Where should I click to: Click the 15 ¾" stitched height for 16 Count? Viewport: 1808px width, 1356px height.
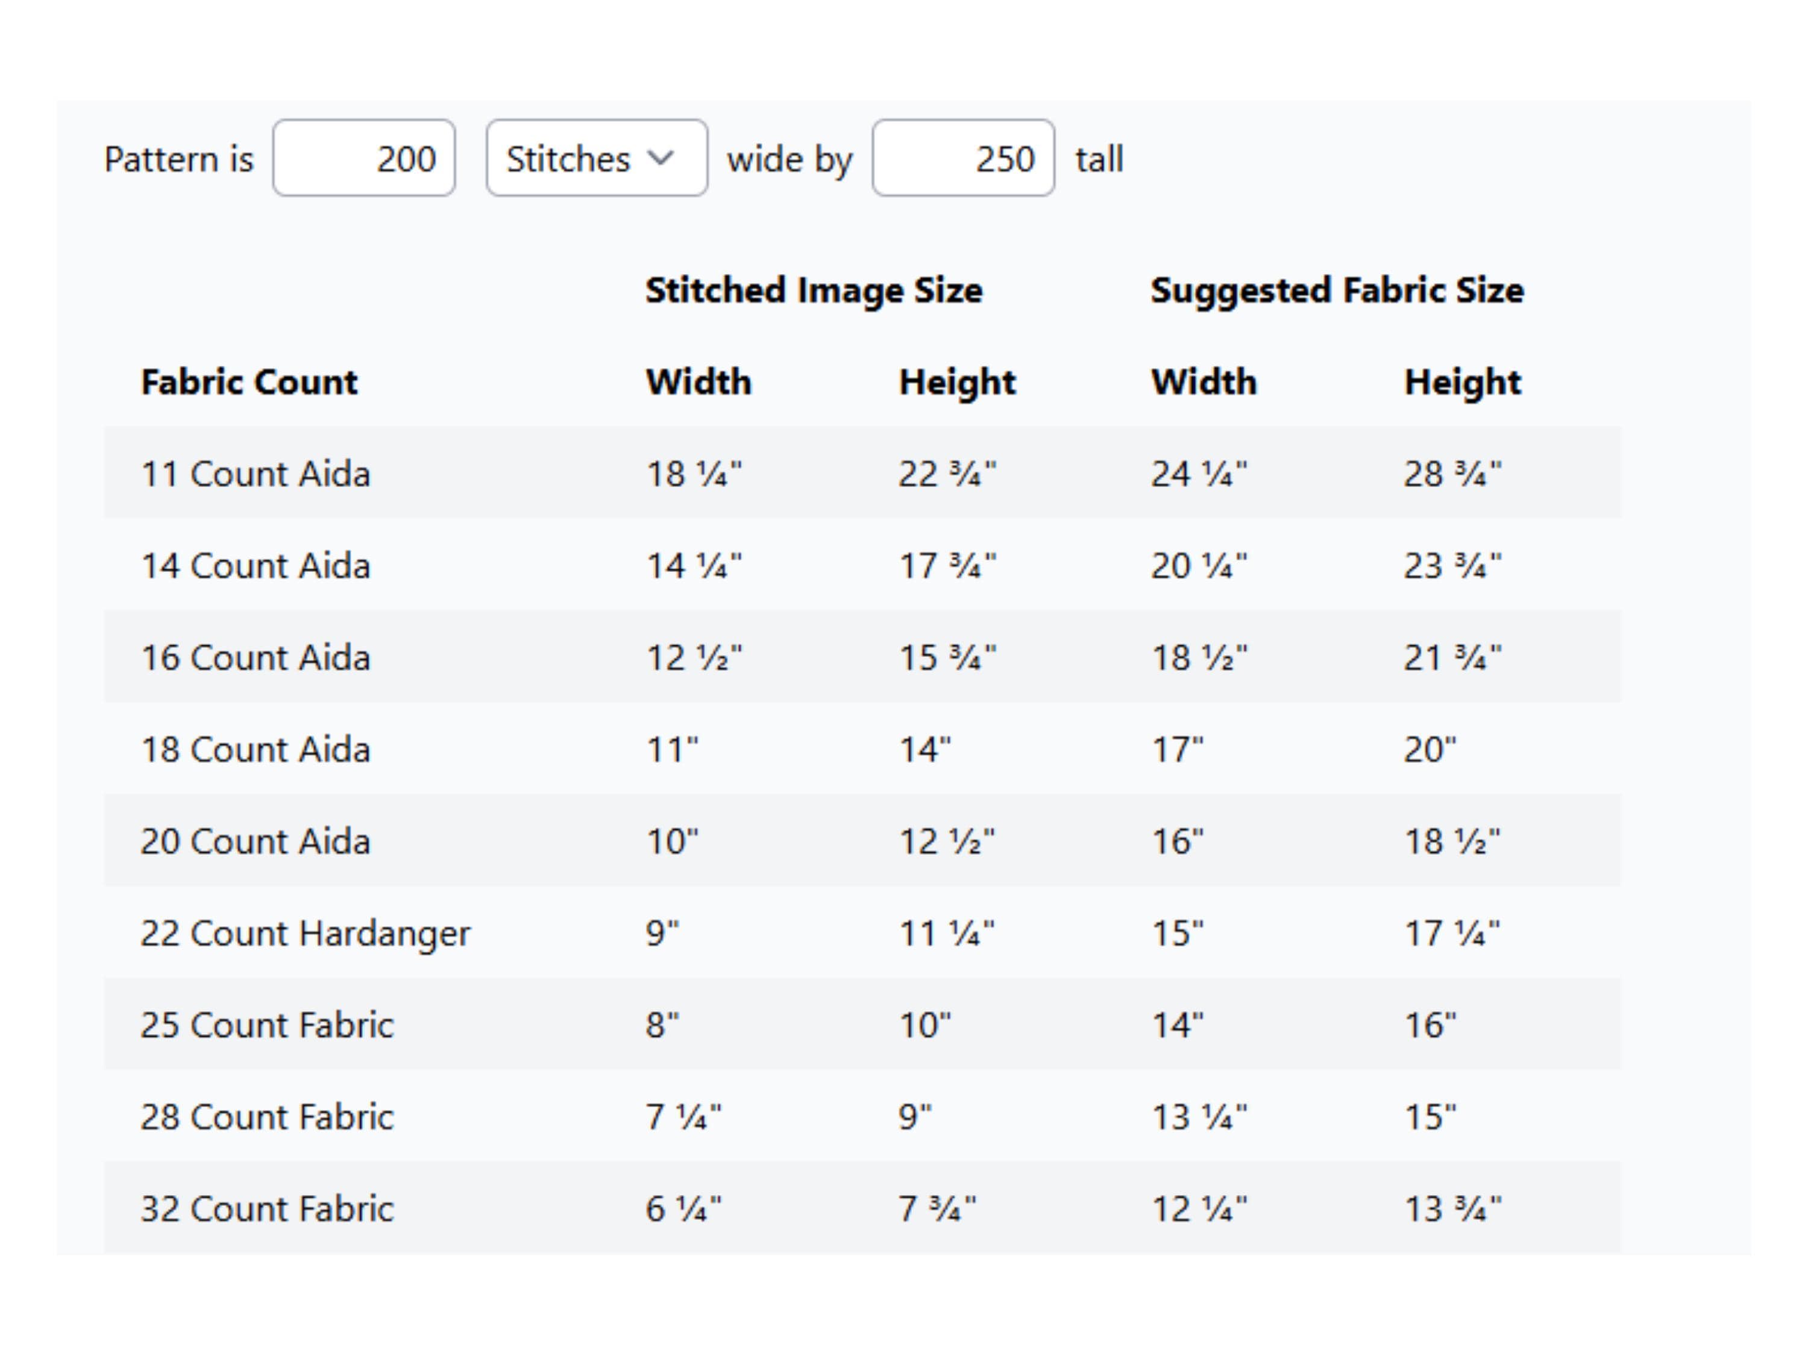point(947,658)
